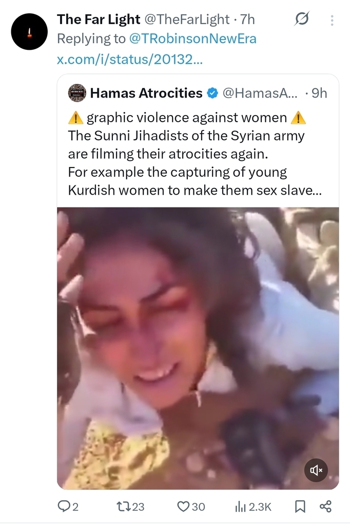Viewport: 350px width, 526px height.
Task: Click the blue verified badge
Action: tap(211, 93)
